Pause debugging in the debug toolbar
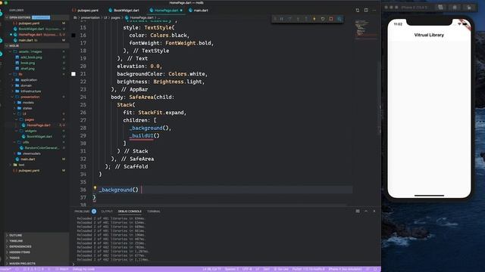The image size is (485, 272). (281, 19)
